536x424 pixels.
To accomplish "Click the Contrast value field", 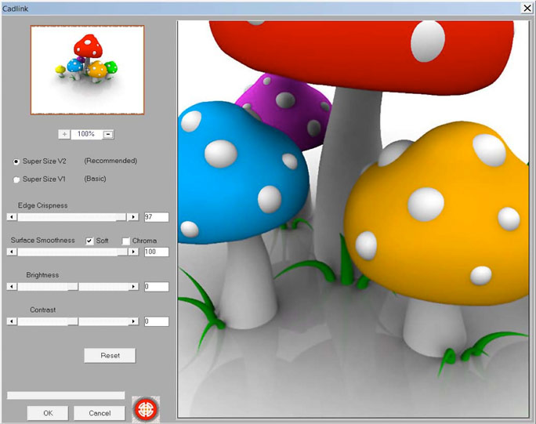I will [156, 321].
